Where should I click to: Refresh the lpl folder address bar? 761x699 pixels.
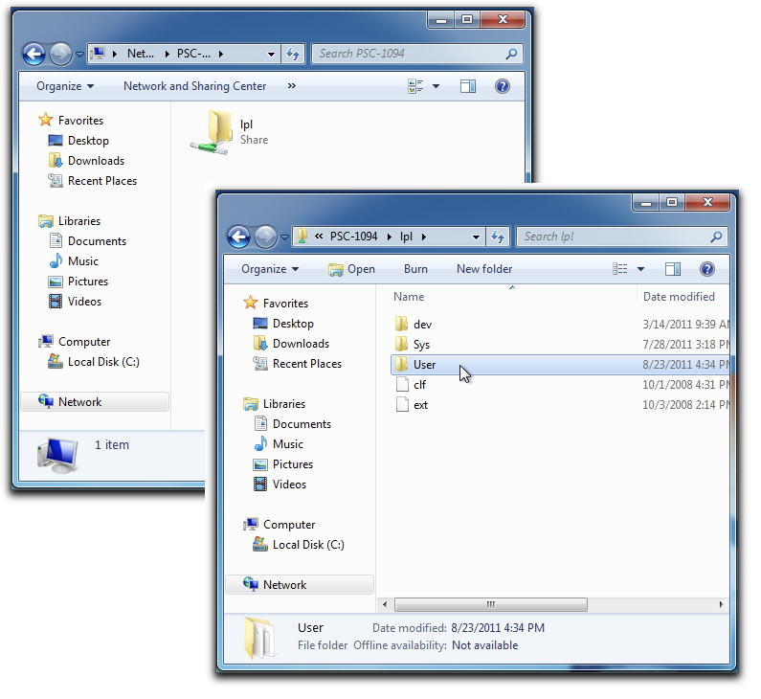498,237
